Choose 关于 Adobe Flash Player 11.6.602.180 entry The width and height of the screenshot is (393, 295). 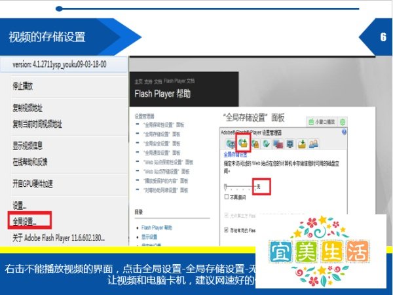pos(59,238)
